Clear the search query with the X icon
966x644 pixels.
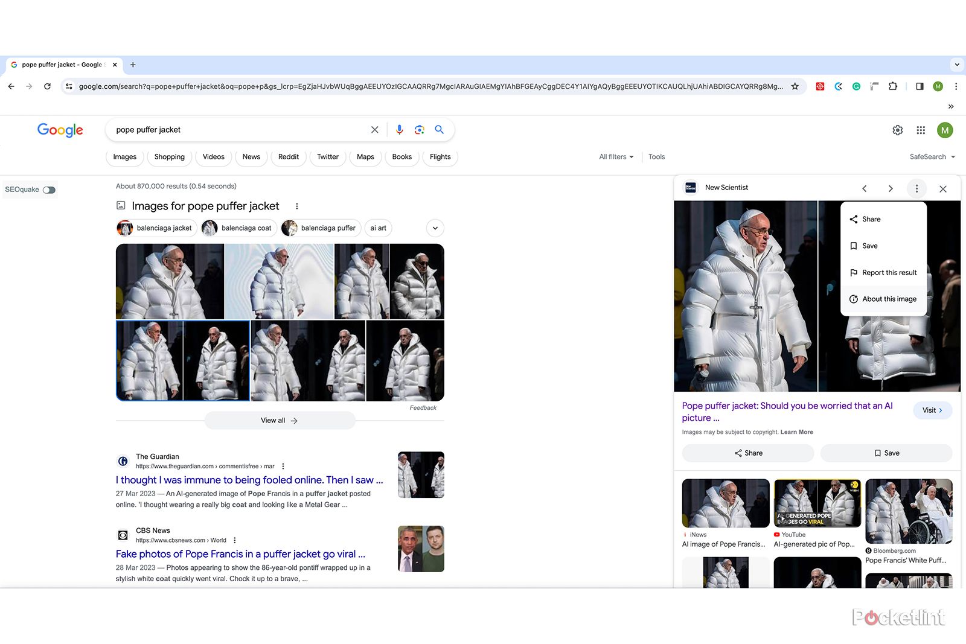click(x=375, y=129)
